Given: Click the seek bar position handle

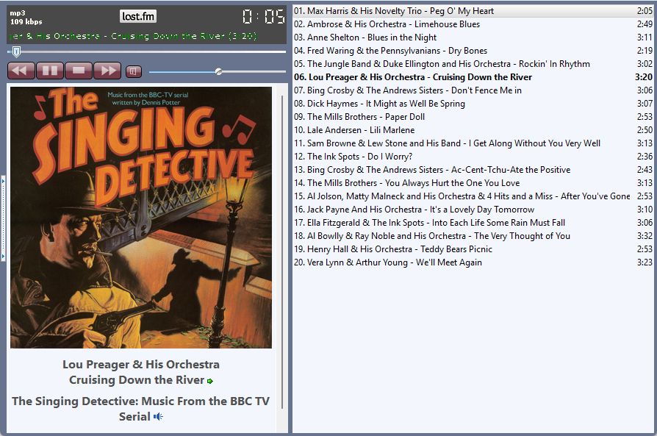Looking at the screenshot, I should coord(16,52).
